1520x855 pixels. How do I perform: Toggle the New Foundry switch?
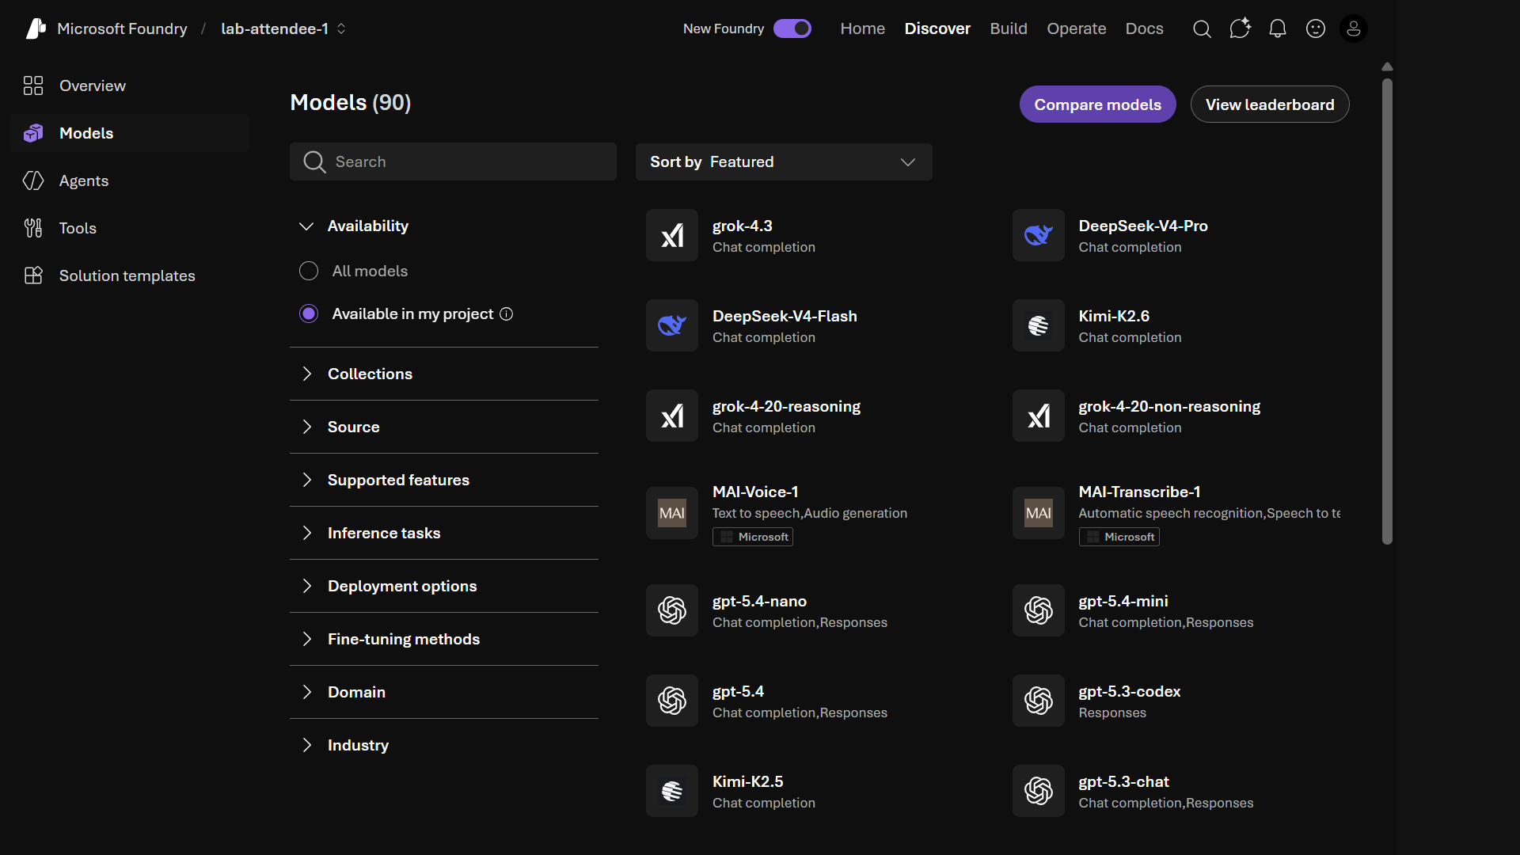point(792,28)
